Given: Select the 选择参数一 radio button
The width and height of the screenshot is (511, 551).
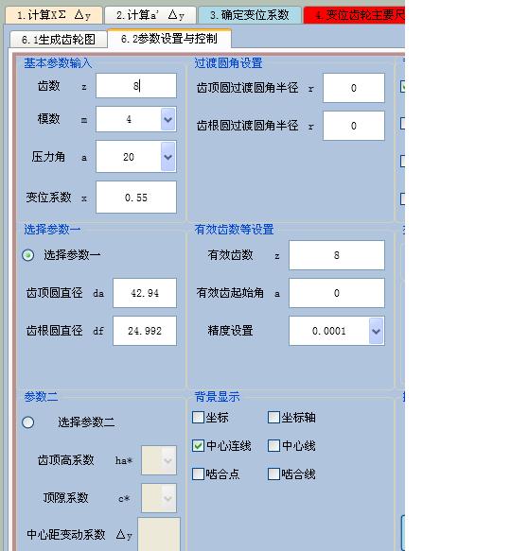Looking at the screenshot, I should 28,255.
